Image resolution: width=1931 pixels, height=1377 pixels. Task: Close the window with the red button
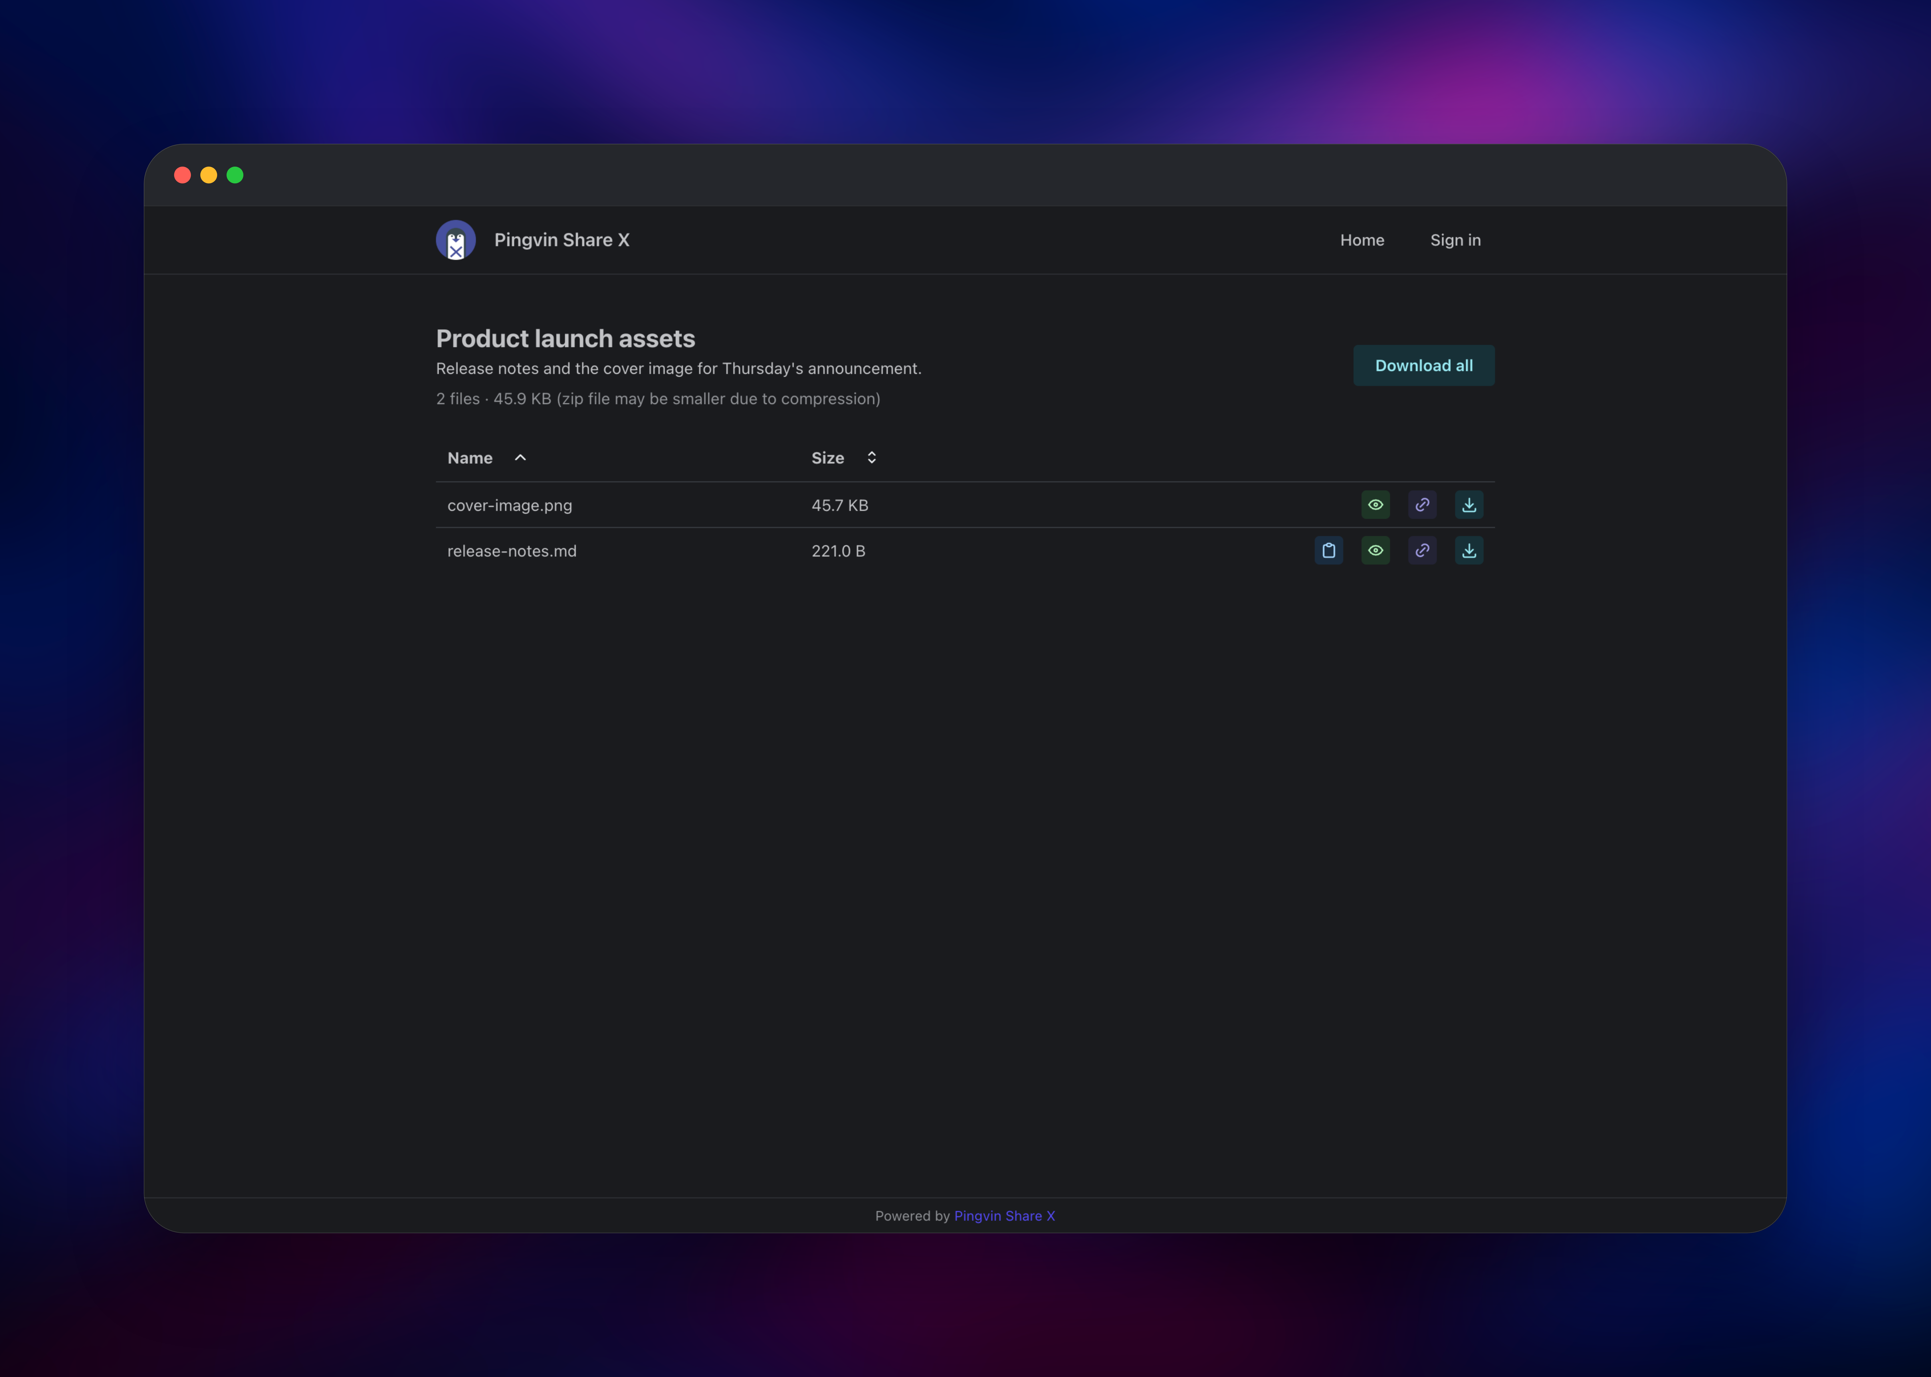(x=182, y=175)
